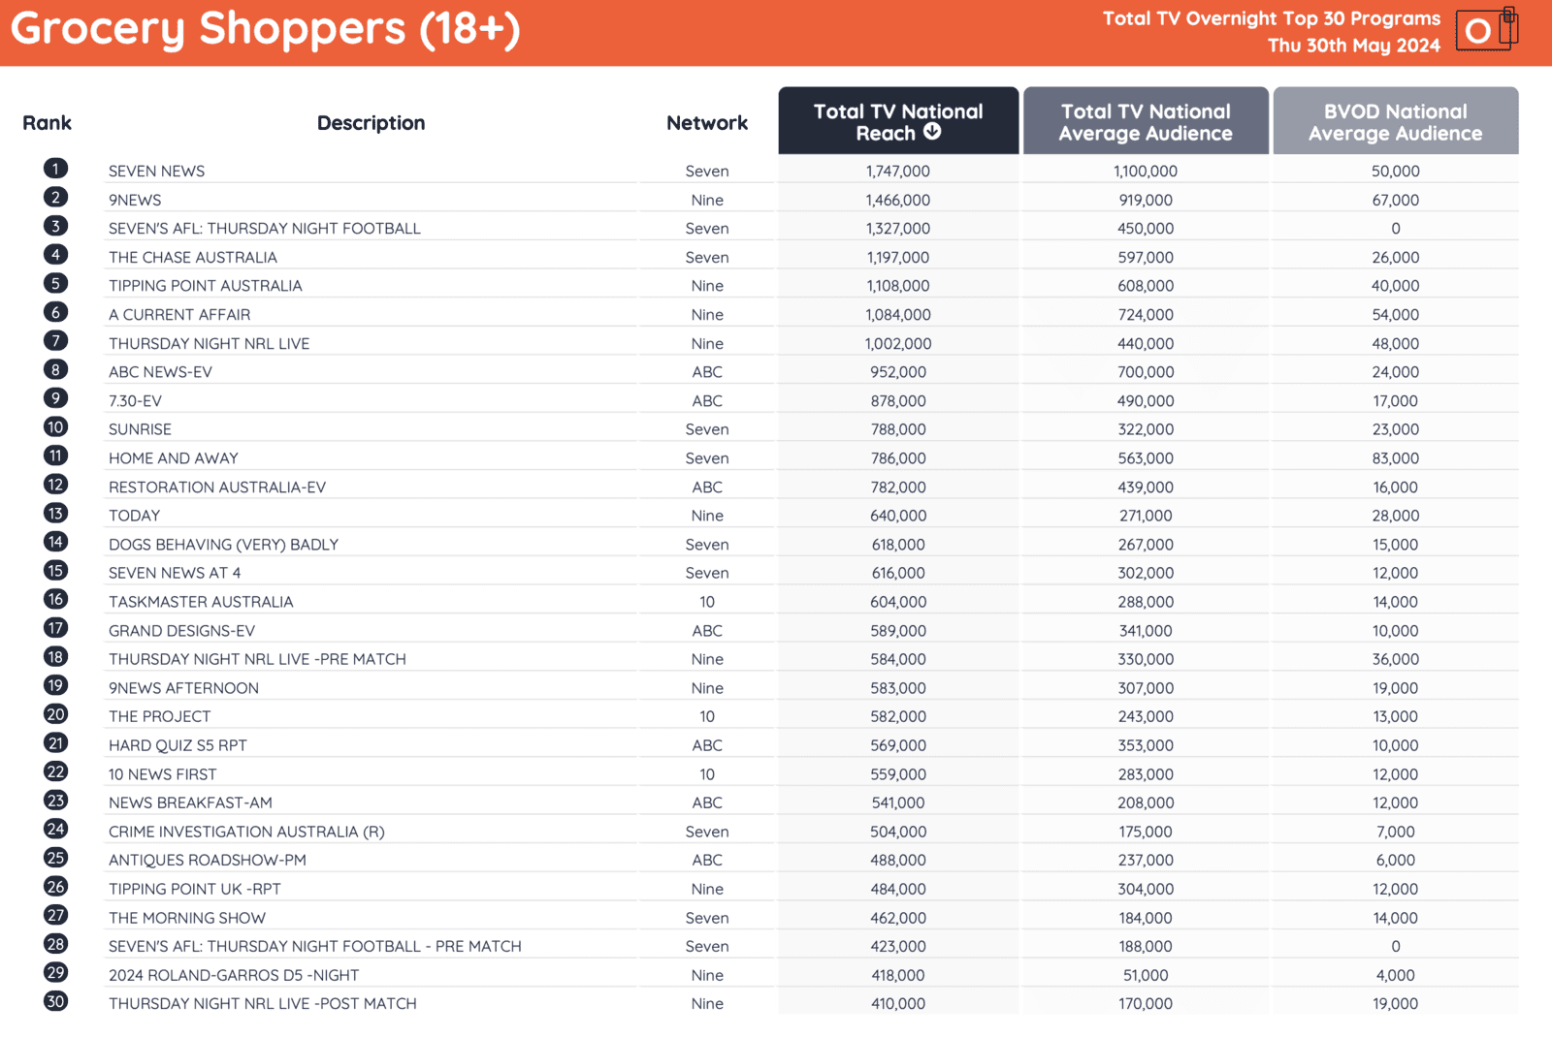Click rank 30 badge beside NRL Post Match
This screenshot has height=1038, width=1552.
pos(56,1001)
